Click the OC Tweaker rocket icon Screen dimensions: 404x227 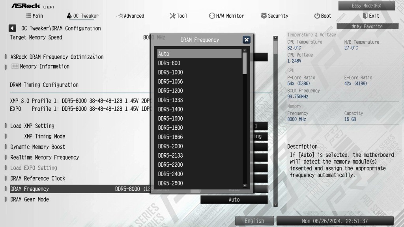[69, 16]
